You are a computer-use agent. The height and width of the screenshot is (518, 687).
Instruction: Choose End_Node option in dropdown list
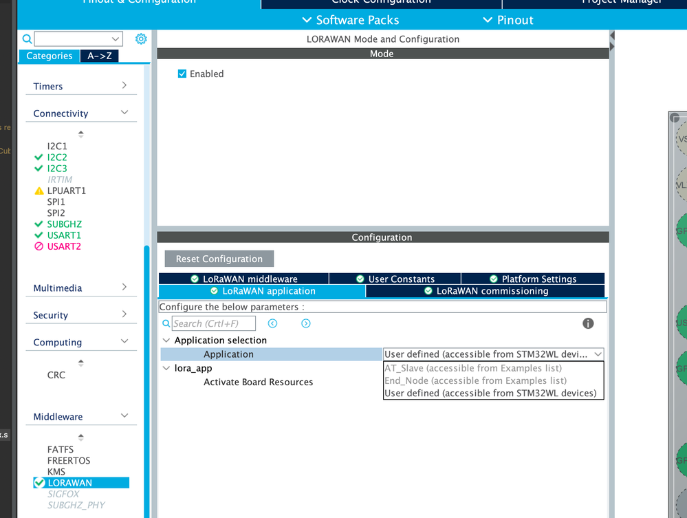tap(493, 380)
